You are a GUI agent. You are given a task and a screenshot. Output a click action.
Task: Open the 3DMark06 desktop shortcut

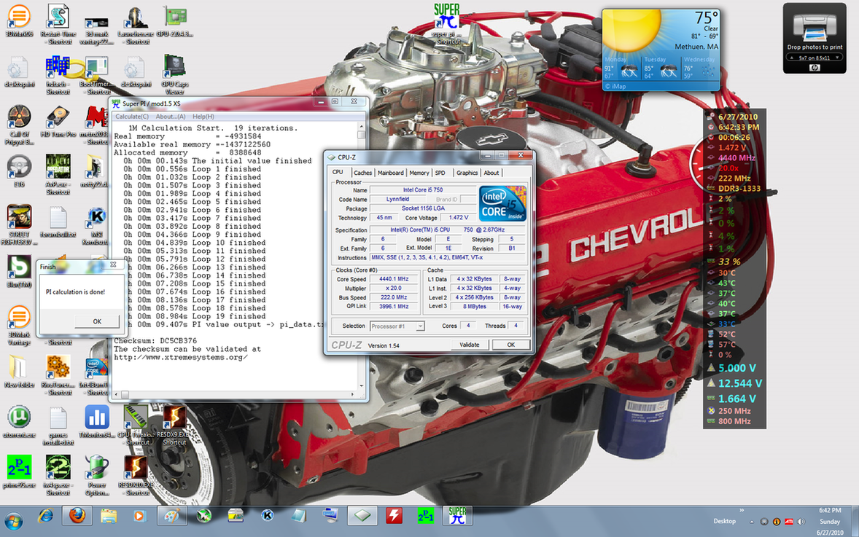(19, 21)
